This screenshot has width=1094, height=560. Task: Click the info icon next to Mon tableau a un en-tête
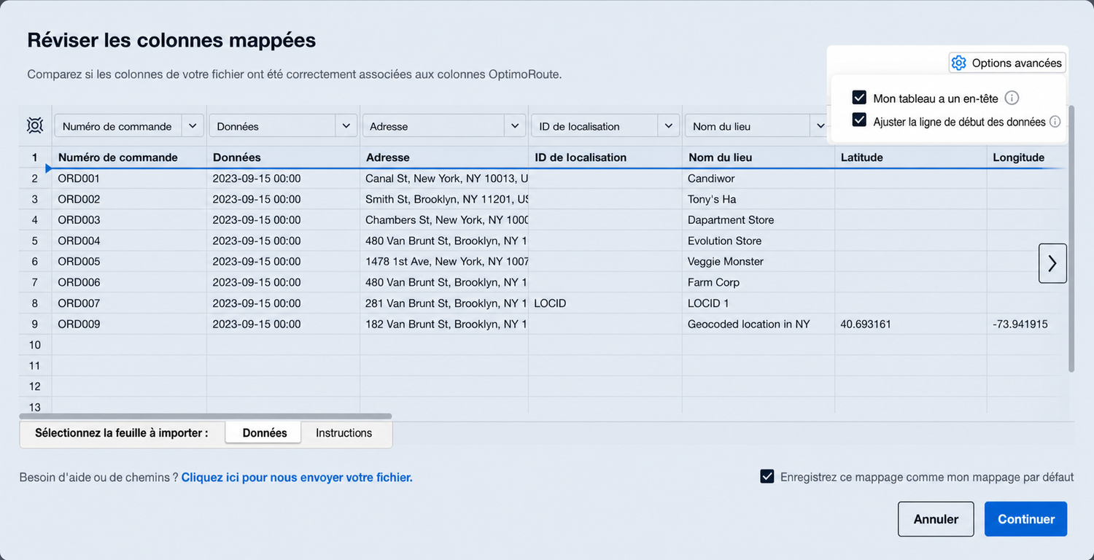click(1012, 98)
